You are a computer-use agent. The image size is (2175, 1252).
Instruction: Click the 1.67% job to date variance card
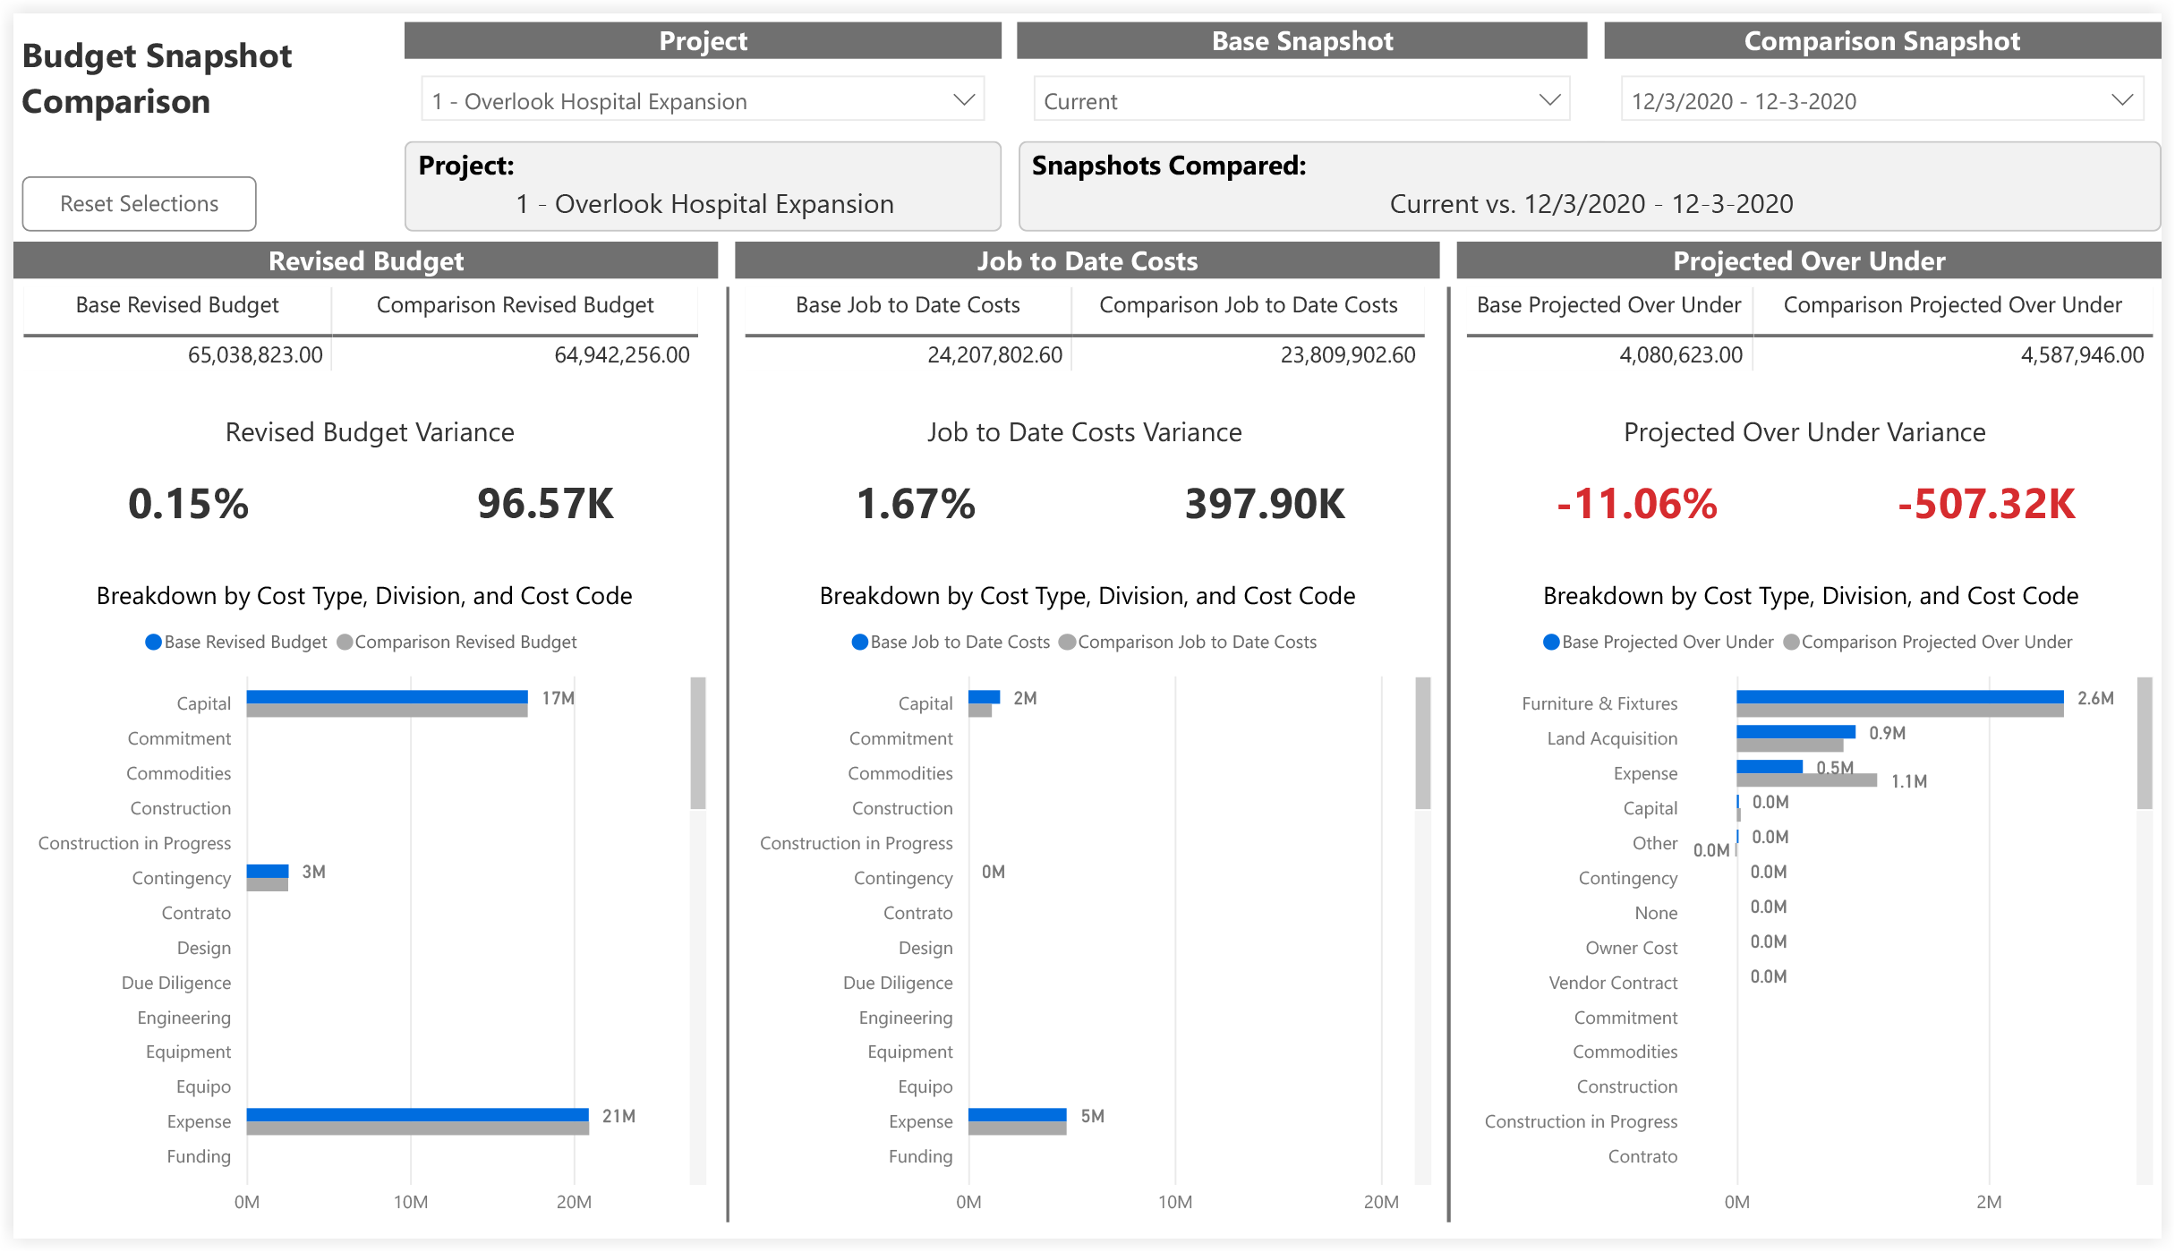tap(916, 504)
